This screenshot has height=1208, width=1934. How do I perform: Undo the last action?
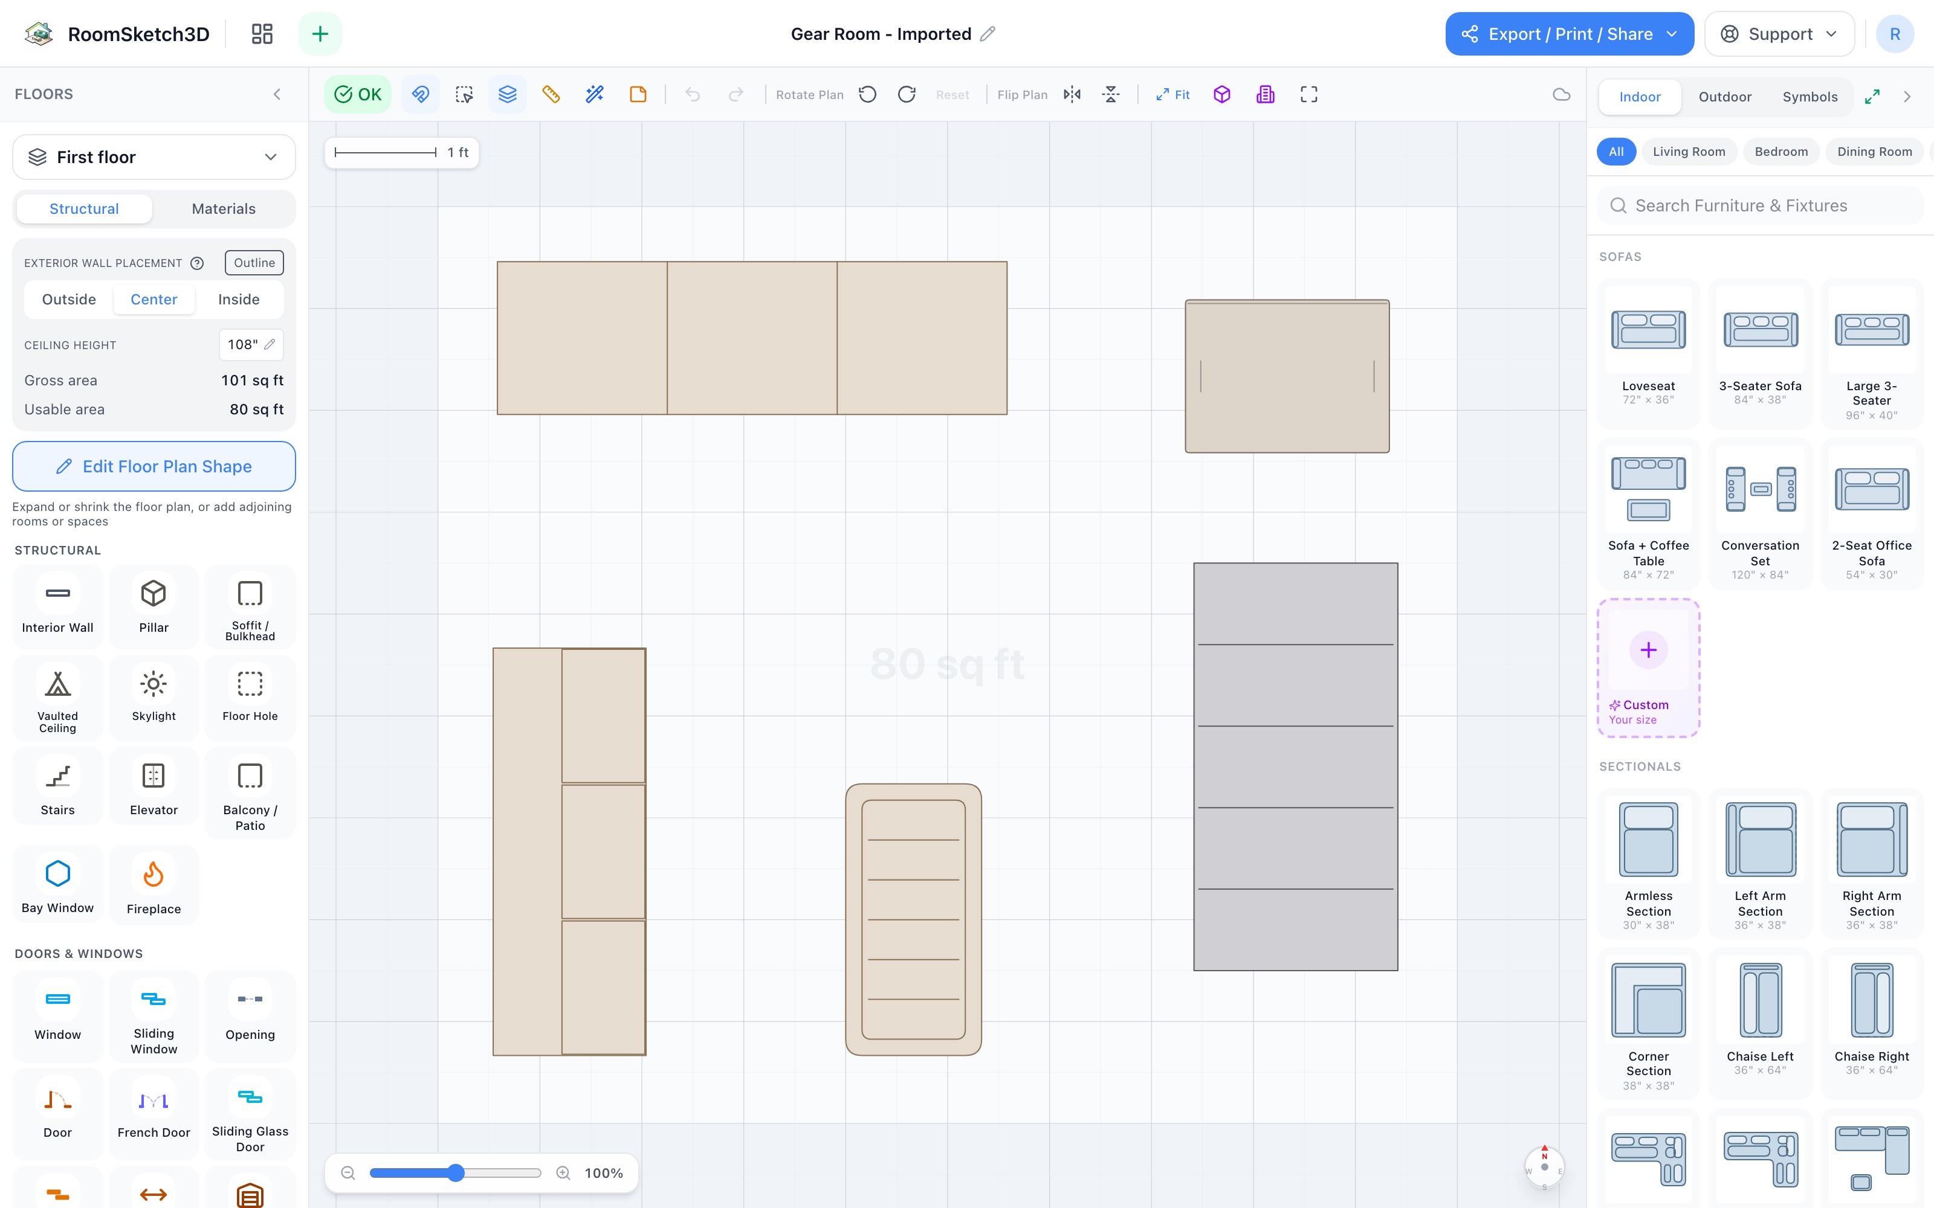click(692, 94)
